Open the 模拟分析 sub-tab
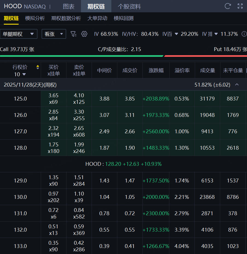The image size is (247, 254). coord(35,18)
